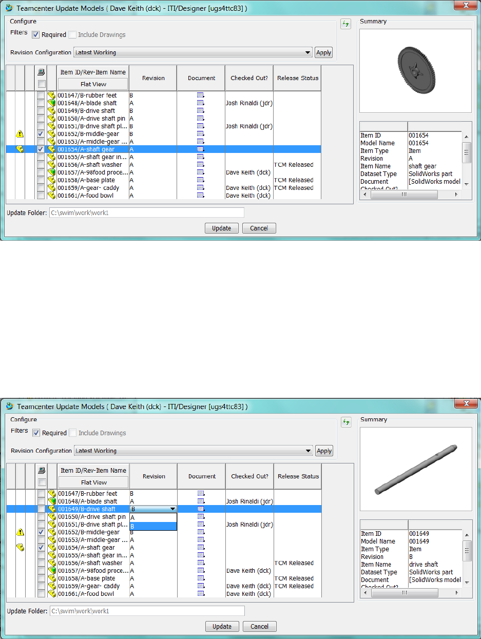The width and height of the screenshot is (481, 639).
Task: Click the drive shaft 3D preview thumbnail
Action: coord(416,469)
